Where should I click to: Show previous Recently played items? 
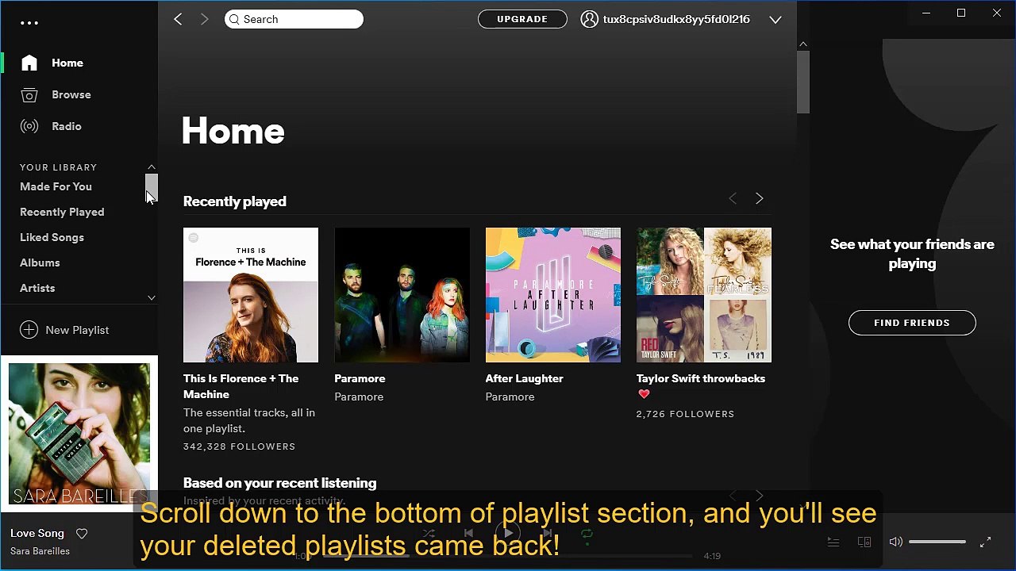[733, 198]
